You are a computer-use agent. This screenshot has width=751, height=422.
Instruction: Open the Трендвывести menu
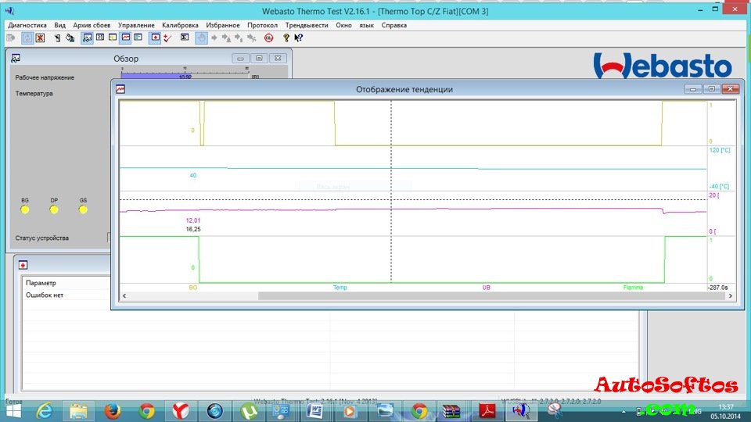(307, 25)
